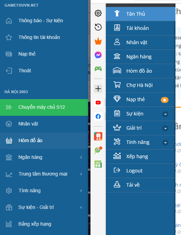Open Facebook shortcut in sidebar
181x235 pixels.
pos(98,116)
